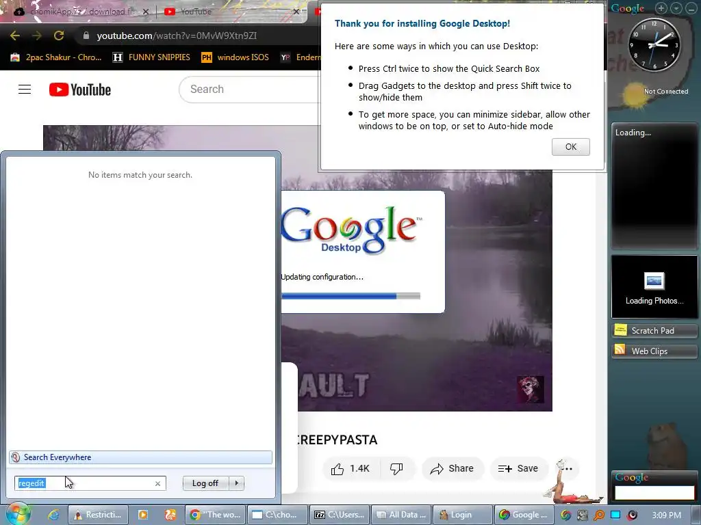The width and height of the screenshot is (701, 525).
Task: Click the Google Desktop swirl tray icon
Action: (x=566, y=515)
